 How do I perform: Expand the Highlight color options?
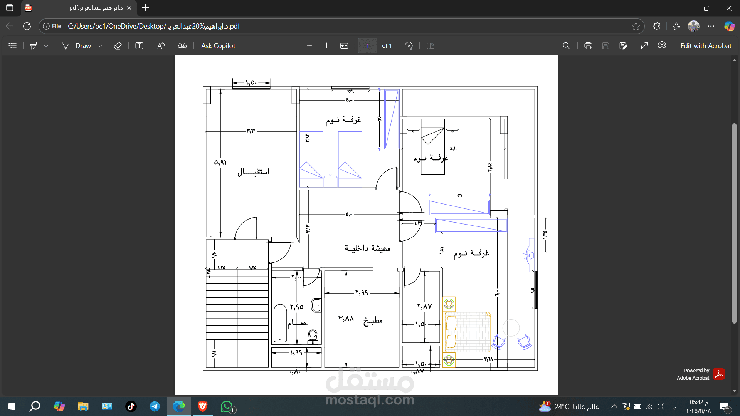pos(46,46)
